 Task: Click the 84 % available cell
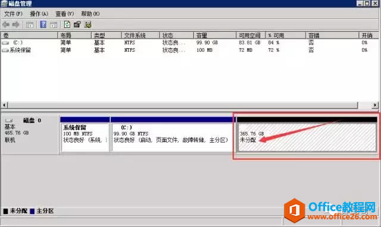274,43
